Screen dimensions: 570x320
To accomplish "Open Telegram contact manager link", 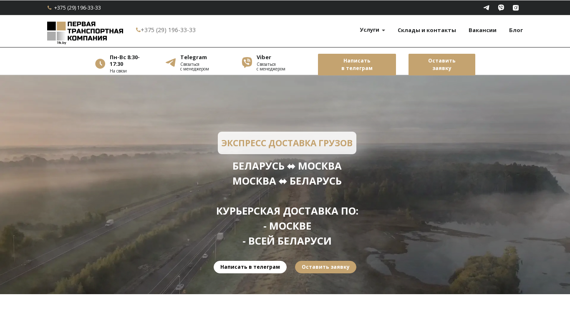I will click(194, 63).
